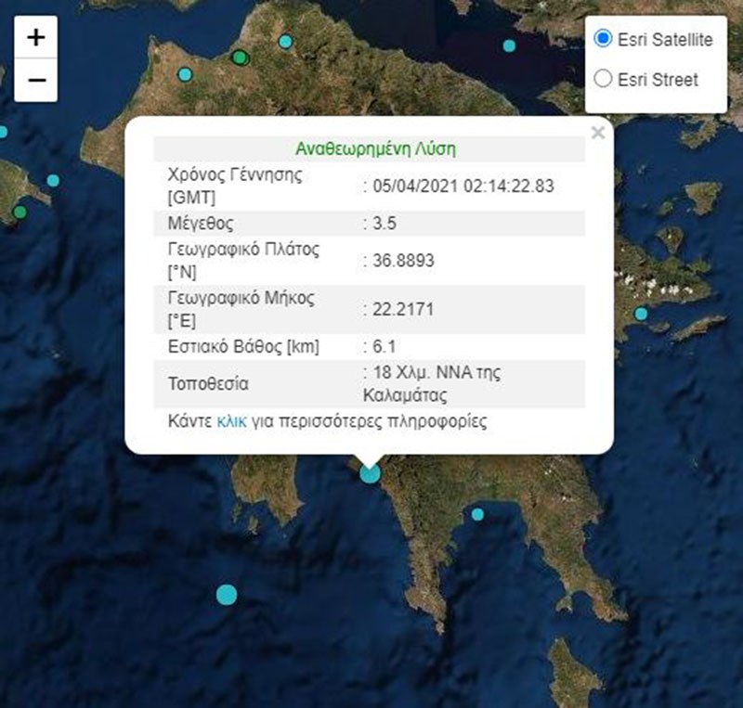Click the green marker on the northern Peloponnese coast
This screenshot has width=743, height=708.
coord(240,58)
